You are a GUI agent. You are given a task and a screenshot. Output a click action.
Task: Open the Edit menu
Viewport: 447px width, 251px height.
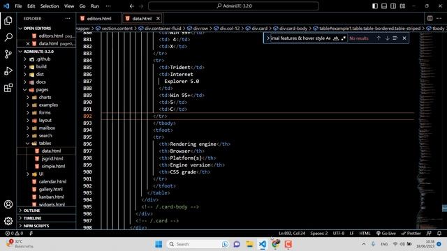click(31, 6)
